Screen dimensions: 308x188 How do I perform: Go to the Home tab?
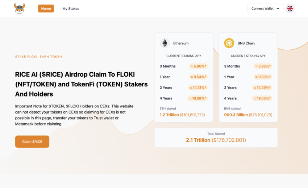tap(46, 9)
